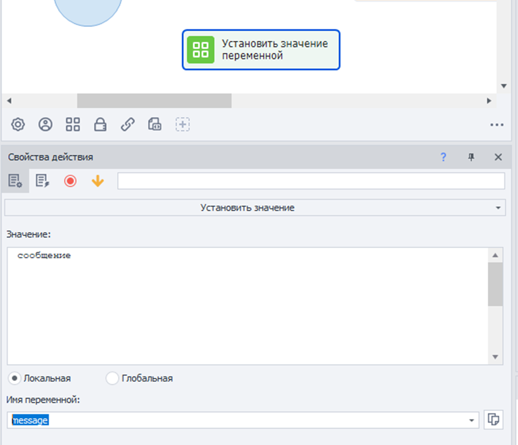Screen dimensions: 518x445
Task: Select the Локальная radio button
Action: point(14,378)
